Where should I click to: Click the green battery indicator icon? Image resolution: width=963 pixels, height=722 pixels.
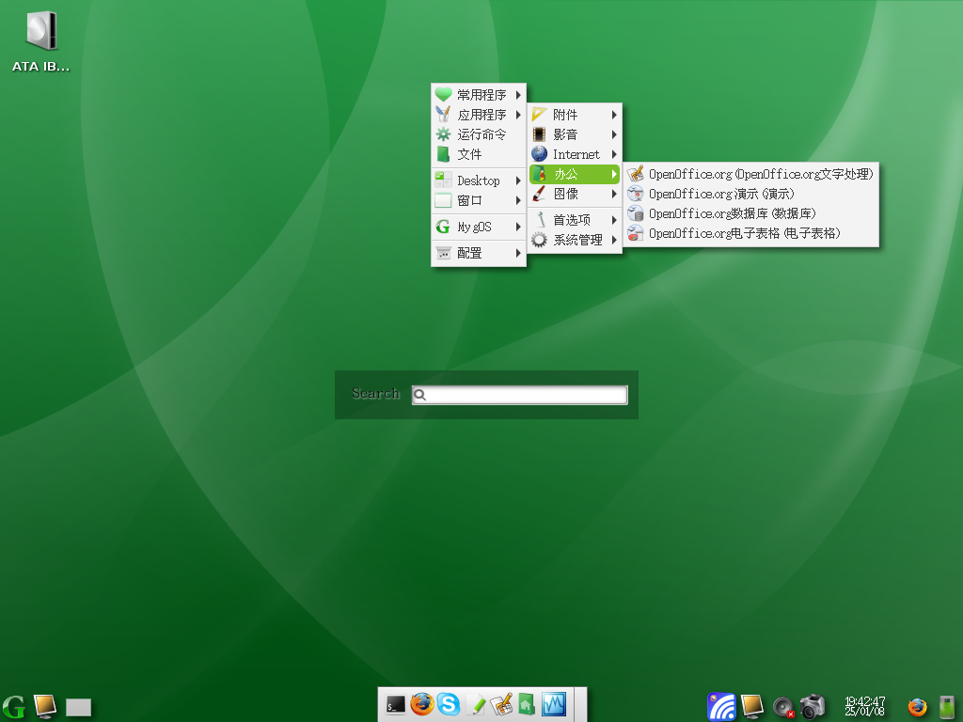(x=946, y=707)
